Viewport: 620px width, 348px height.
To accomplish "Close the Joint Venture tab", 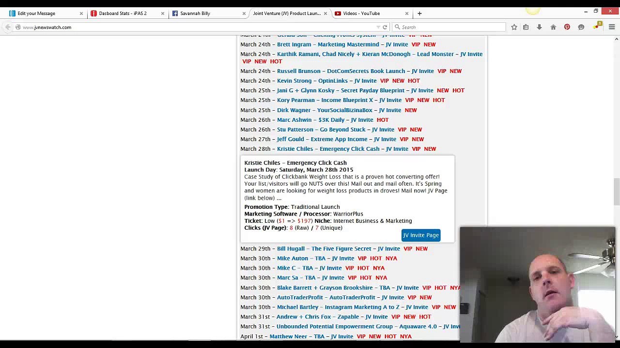I will (325, 14).
